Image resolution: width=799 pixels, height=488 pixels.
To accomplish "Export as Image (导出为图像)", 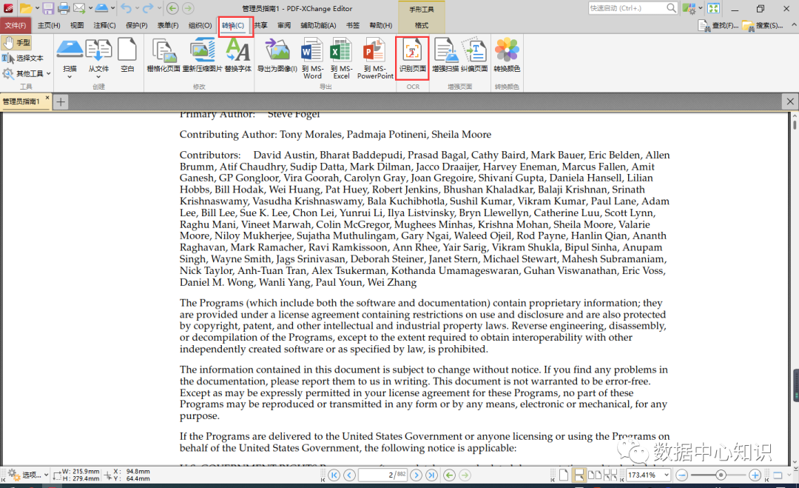I will pos(277,55).
